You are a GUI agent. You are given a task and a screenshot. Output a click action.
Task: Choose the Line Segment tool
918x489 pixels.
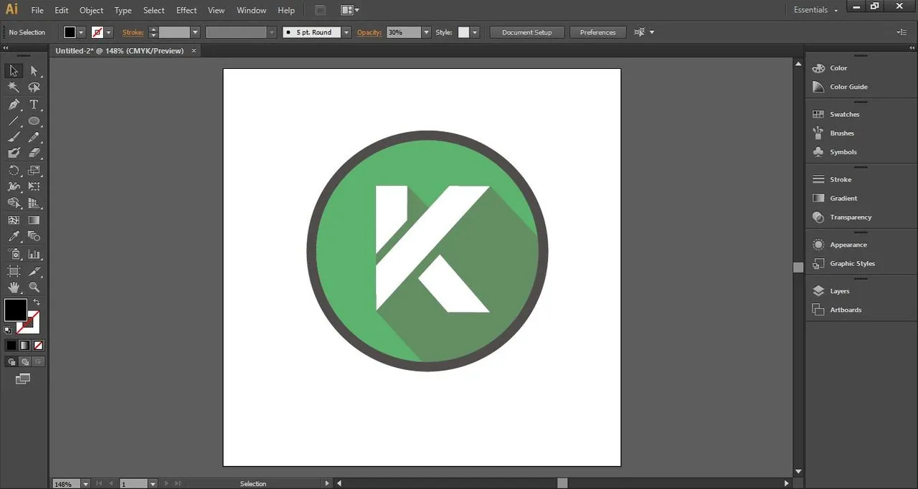pyautogui.click(x=14, y=120)
